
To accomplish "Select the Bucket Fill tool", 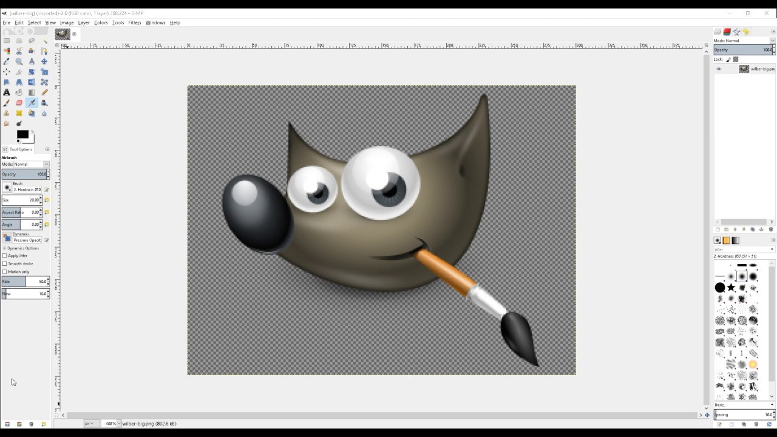I will pos(19,92).
